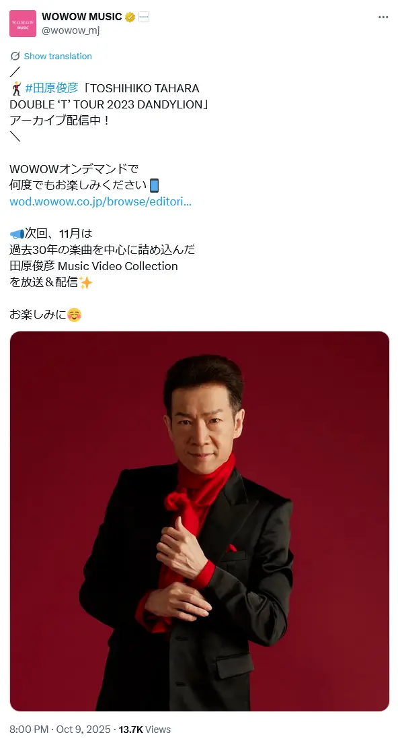Screen dimensions: 400x745
Task: Click the smiling face emoji after お楽しみに
Action: (74, 315)
